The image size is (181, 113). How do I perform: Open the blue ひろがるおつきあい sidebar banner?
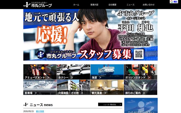coord(141,105)
